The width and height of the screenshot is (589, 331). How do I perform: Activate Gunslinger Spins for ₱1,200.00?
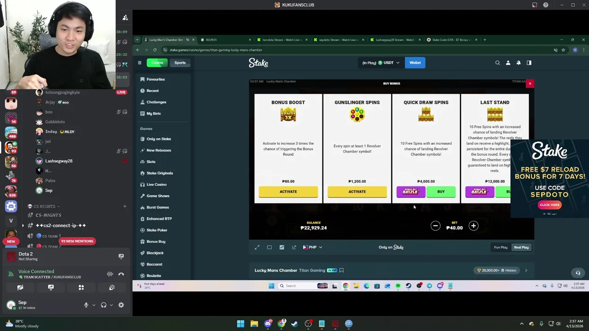tap(357, 192)
